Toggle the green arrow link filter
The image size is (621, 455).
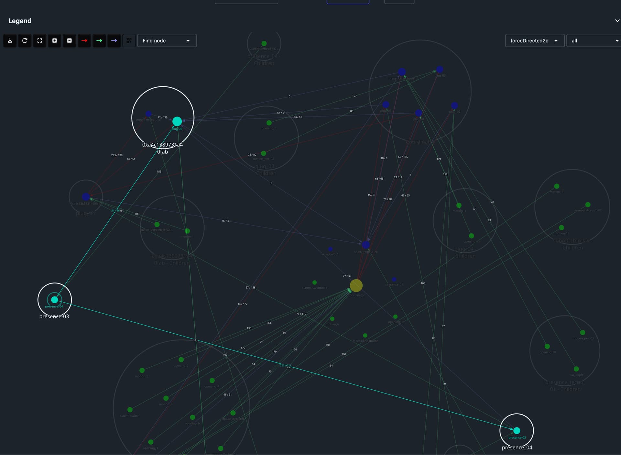(x=99, y=40)
